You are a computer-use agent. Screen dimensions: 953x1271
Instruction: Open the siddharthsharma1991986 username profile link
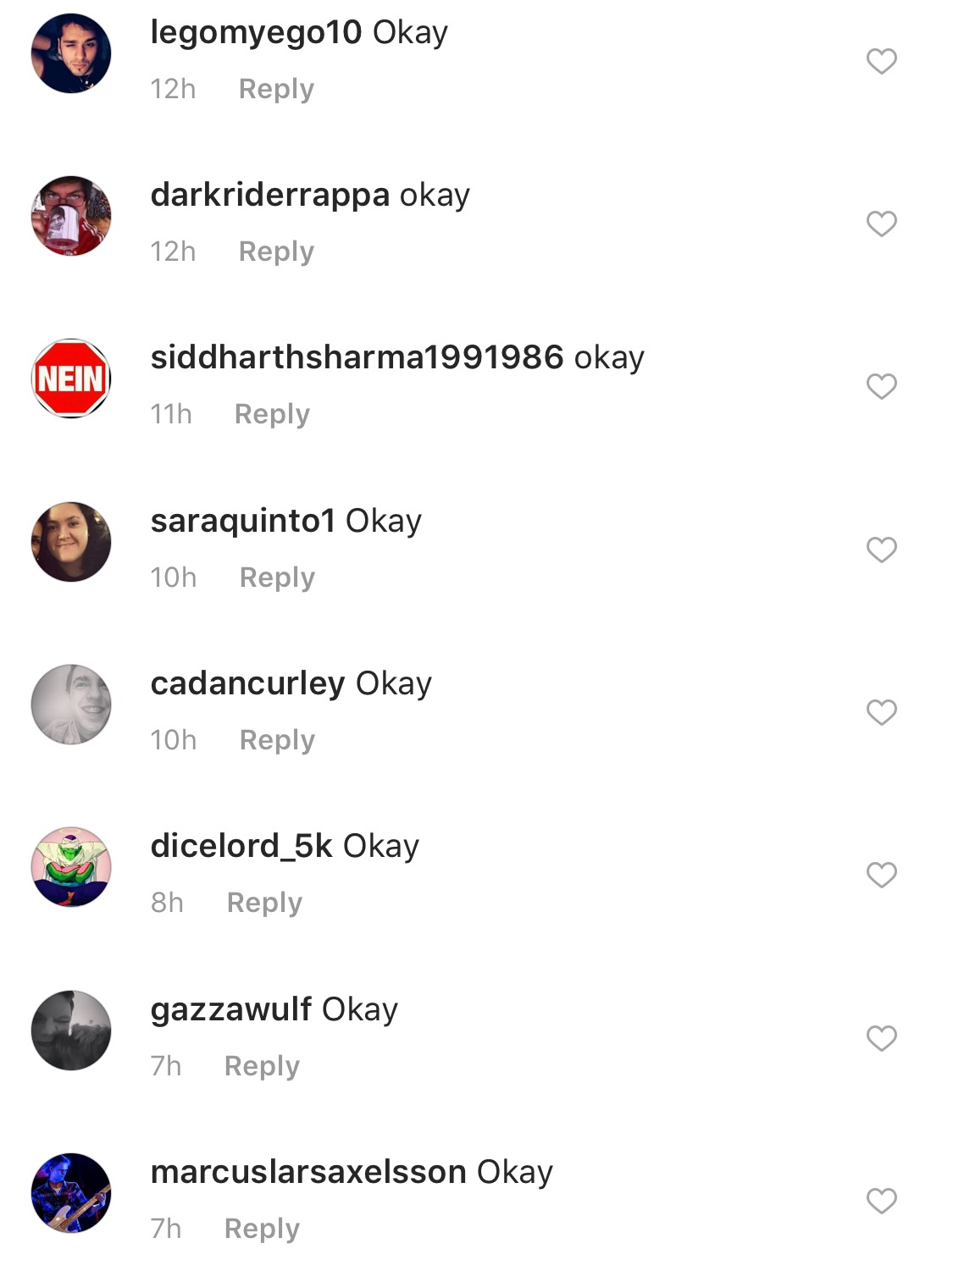click(x=357, y=357)
